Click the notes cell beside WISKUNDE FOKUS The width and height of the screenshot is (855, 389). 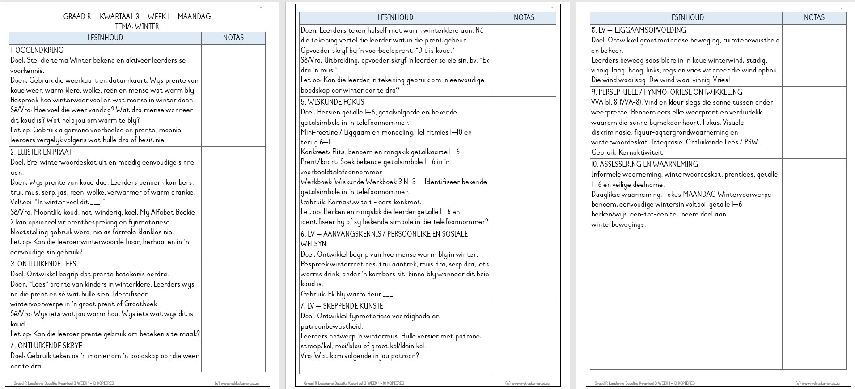pyautogui.click(x=524, y=162)
